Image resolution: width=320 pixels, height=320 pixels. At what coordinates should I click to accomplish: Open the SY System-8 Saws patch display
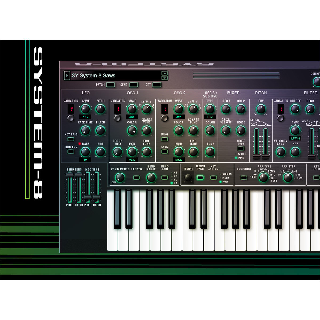(115, 75)
